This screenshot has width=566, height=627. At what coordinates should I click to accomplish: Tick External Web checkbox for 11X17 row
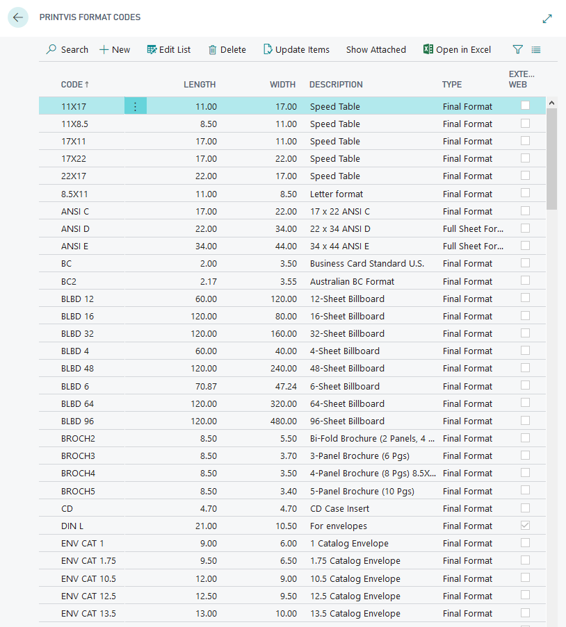tap(525, 106)
